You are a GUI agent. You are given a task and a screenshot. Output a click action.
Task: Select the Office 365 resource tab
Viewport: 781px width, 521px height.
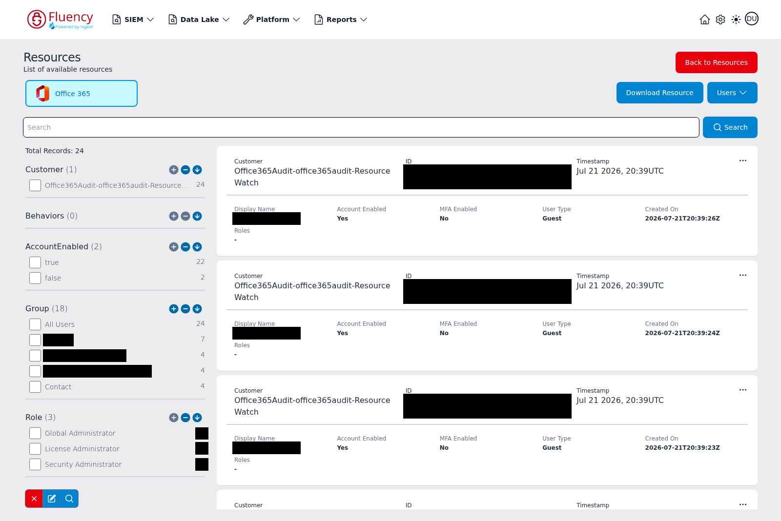coord(82,94)
